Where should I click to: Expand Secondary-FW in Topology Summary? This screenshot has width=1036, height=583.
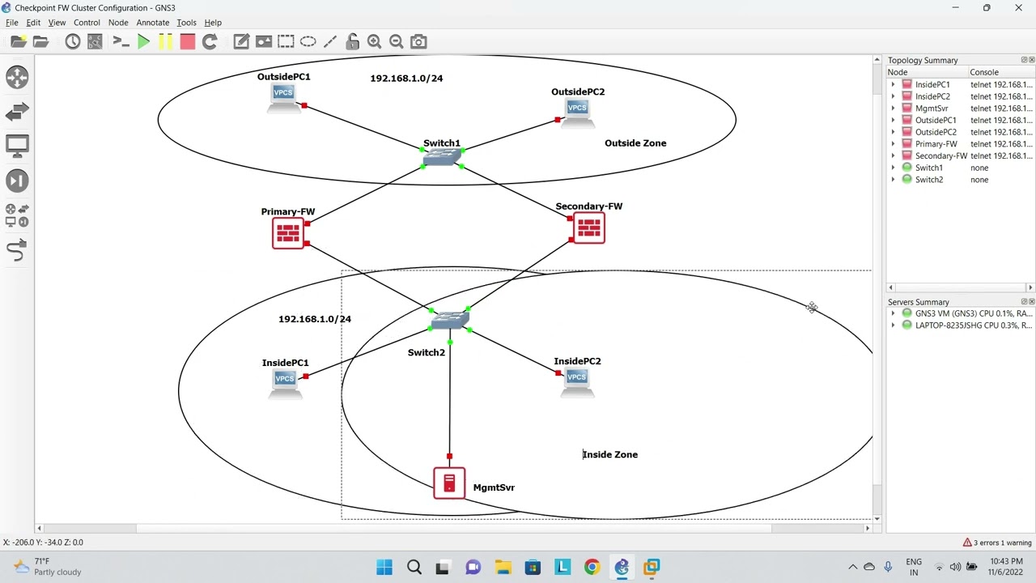coord(894,155)
